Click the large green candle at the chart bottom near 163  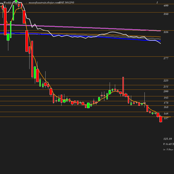pos(88,105)
